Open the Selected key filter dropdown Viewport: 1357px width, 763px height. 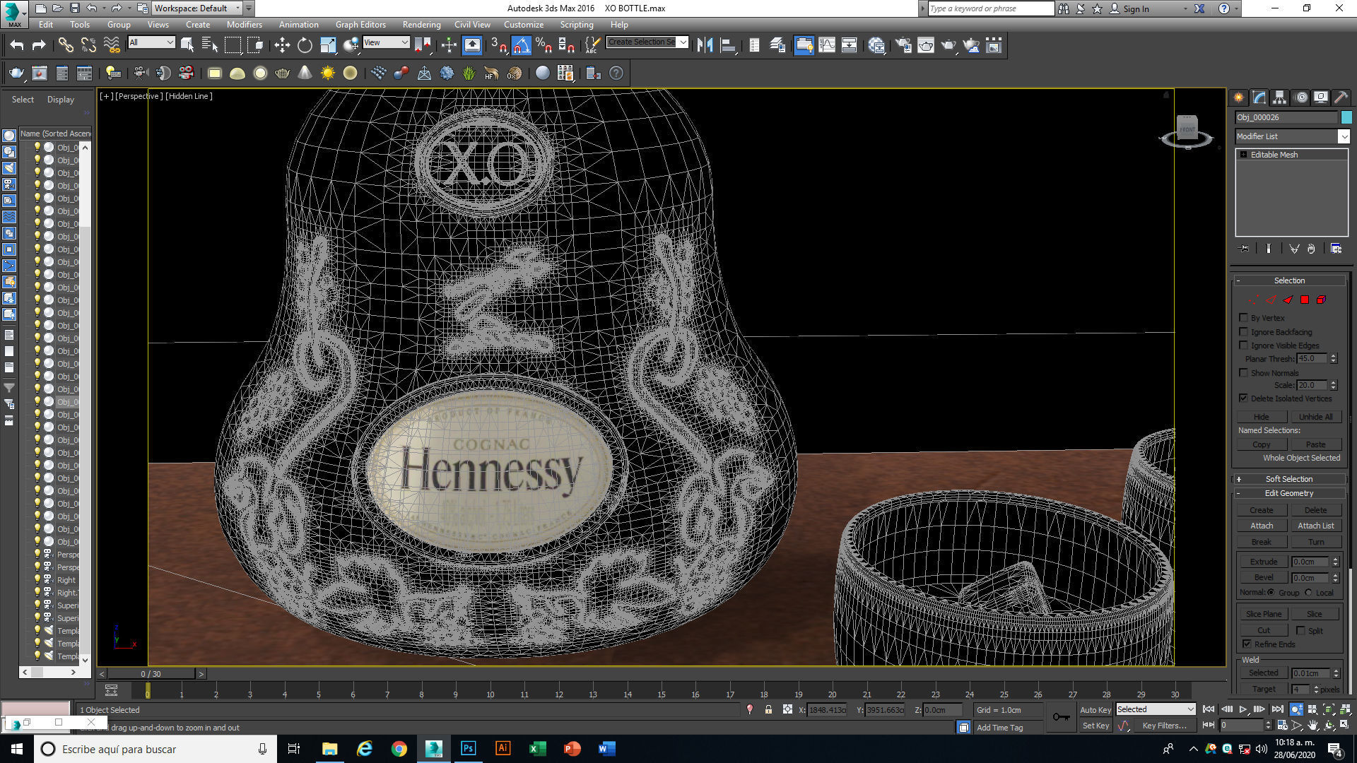[x=1156, y=709]
